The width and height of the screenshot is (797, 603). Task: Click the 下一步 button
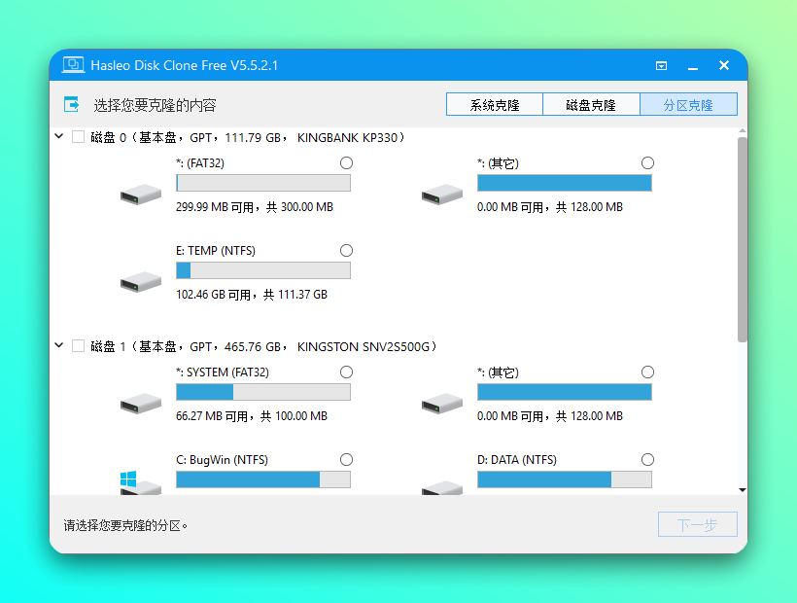pyautogui.click(x=698, y=524)
